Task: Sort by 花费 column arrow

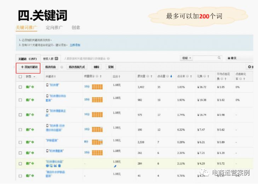Action: [208, 76]
